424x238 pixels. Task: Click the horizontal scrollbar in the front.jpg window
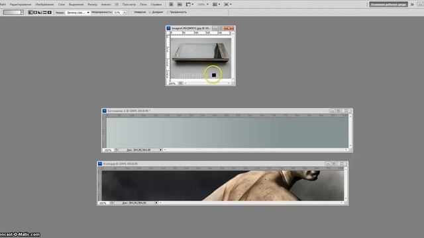click(252, 203)
